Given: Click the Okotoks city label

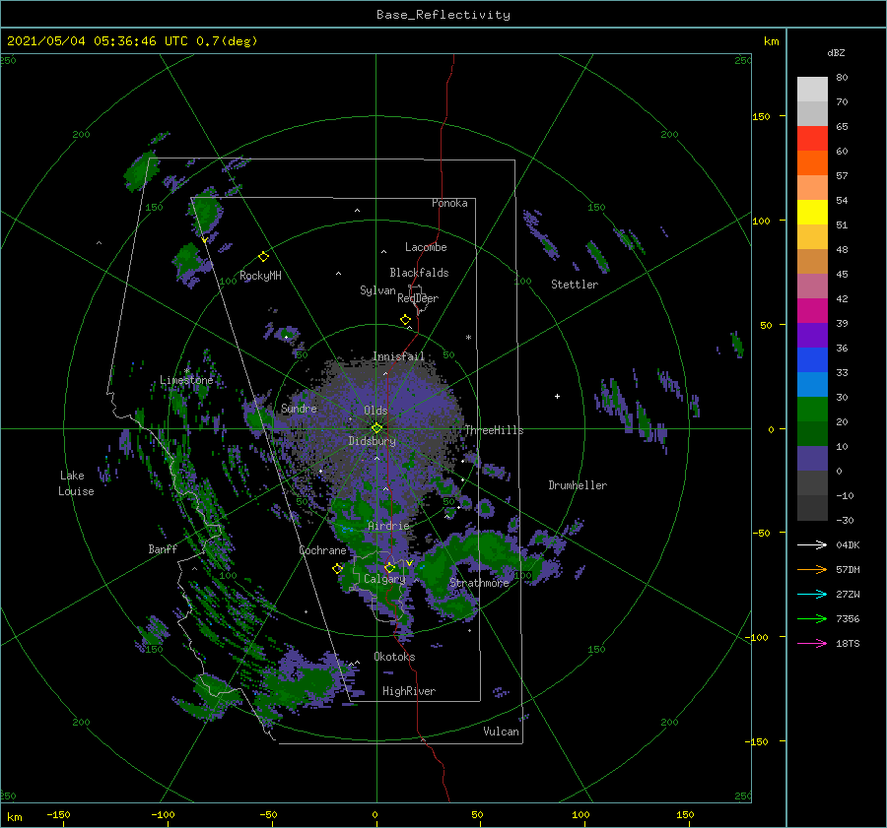Looking at the screenshot, I should (x=394, y=657).
